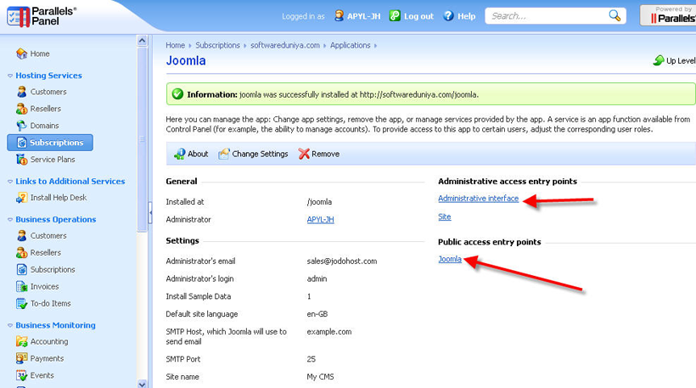Viewport: 696px width, 388px height.
Task: Click the green Up Level arrow icon
Action: click(659, 60)
